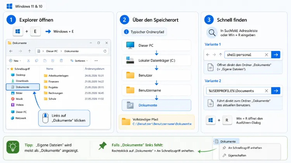This screenshot has height=163, width=291.
Task: Click the E key cap
Action: (35, 31)
